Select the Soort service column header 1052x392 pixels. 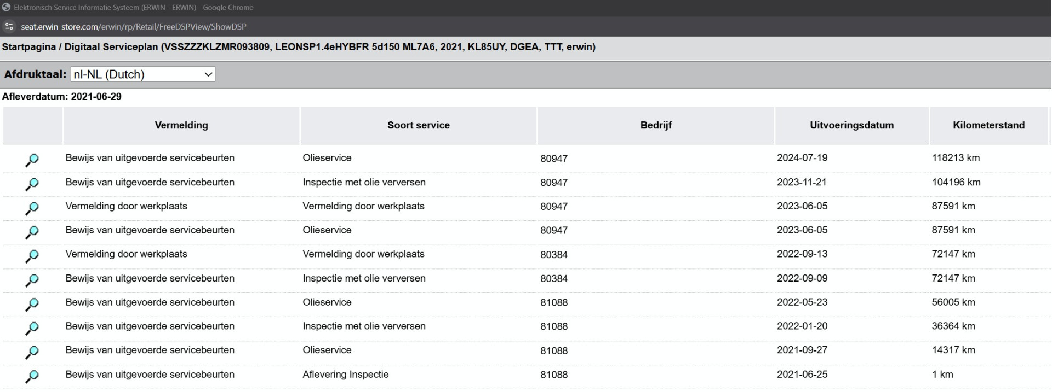pos(419,125)
